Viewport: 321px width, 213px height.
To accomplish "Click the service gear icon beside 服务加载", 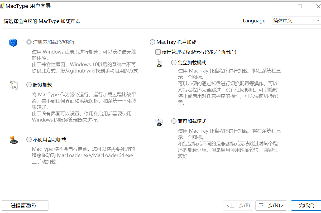I will click(14, 85).
